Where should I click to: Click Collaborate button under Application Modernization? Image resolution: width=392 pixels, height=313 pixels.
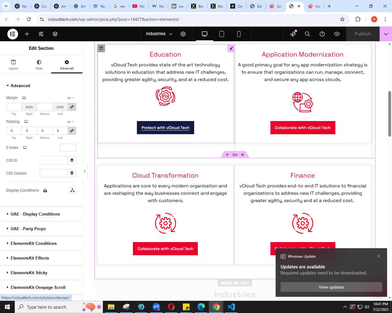pos(303,127)
